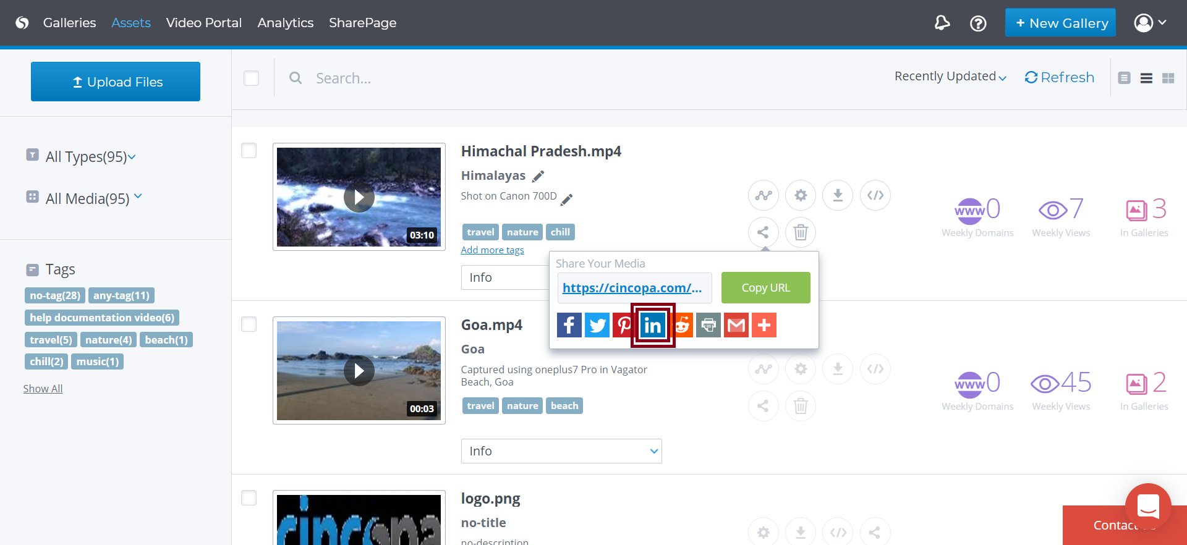The image size is (1187, 545).
Task: Check the Goa.mp4 asset checkbox
Action: coord(249,324)
